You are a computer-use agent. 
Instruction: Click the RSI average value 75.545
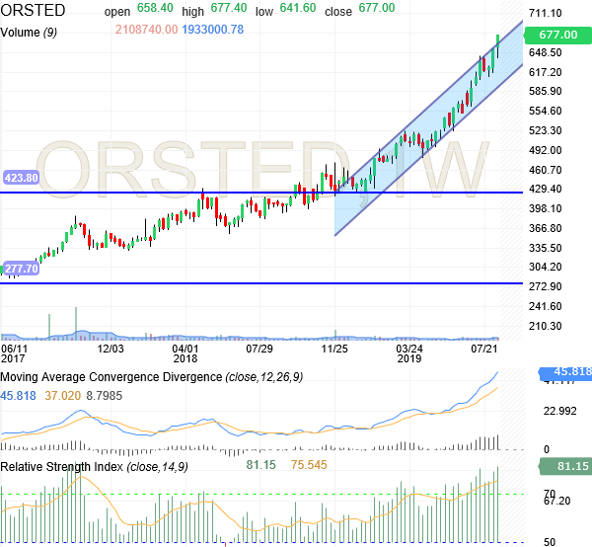(309, 465)
